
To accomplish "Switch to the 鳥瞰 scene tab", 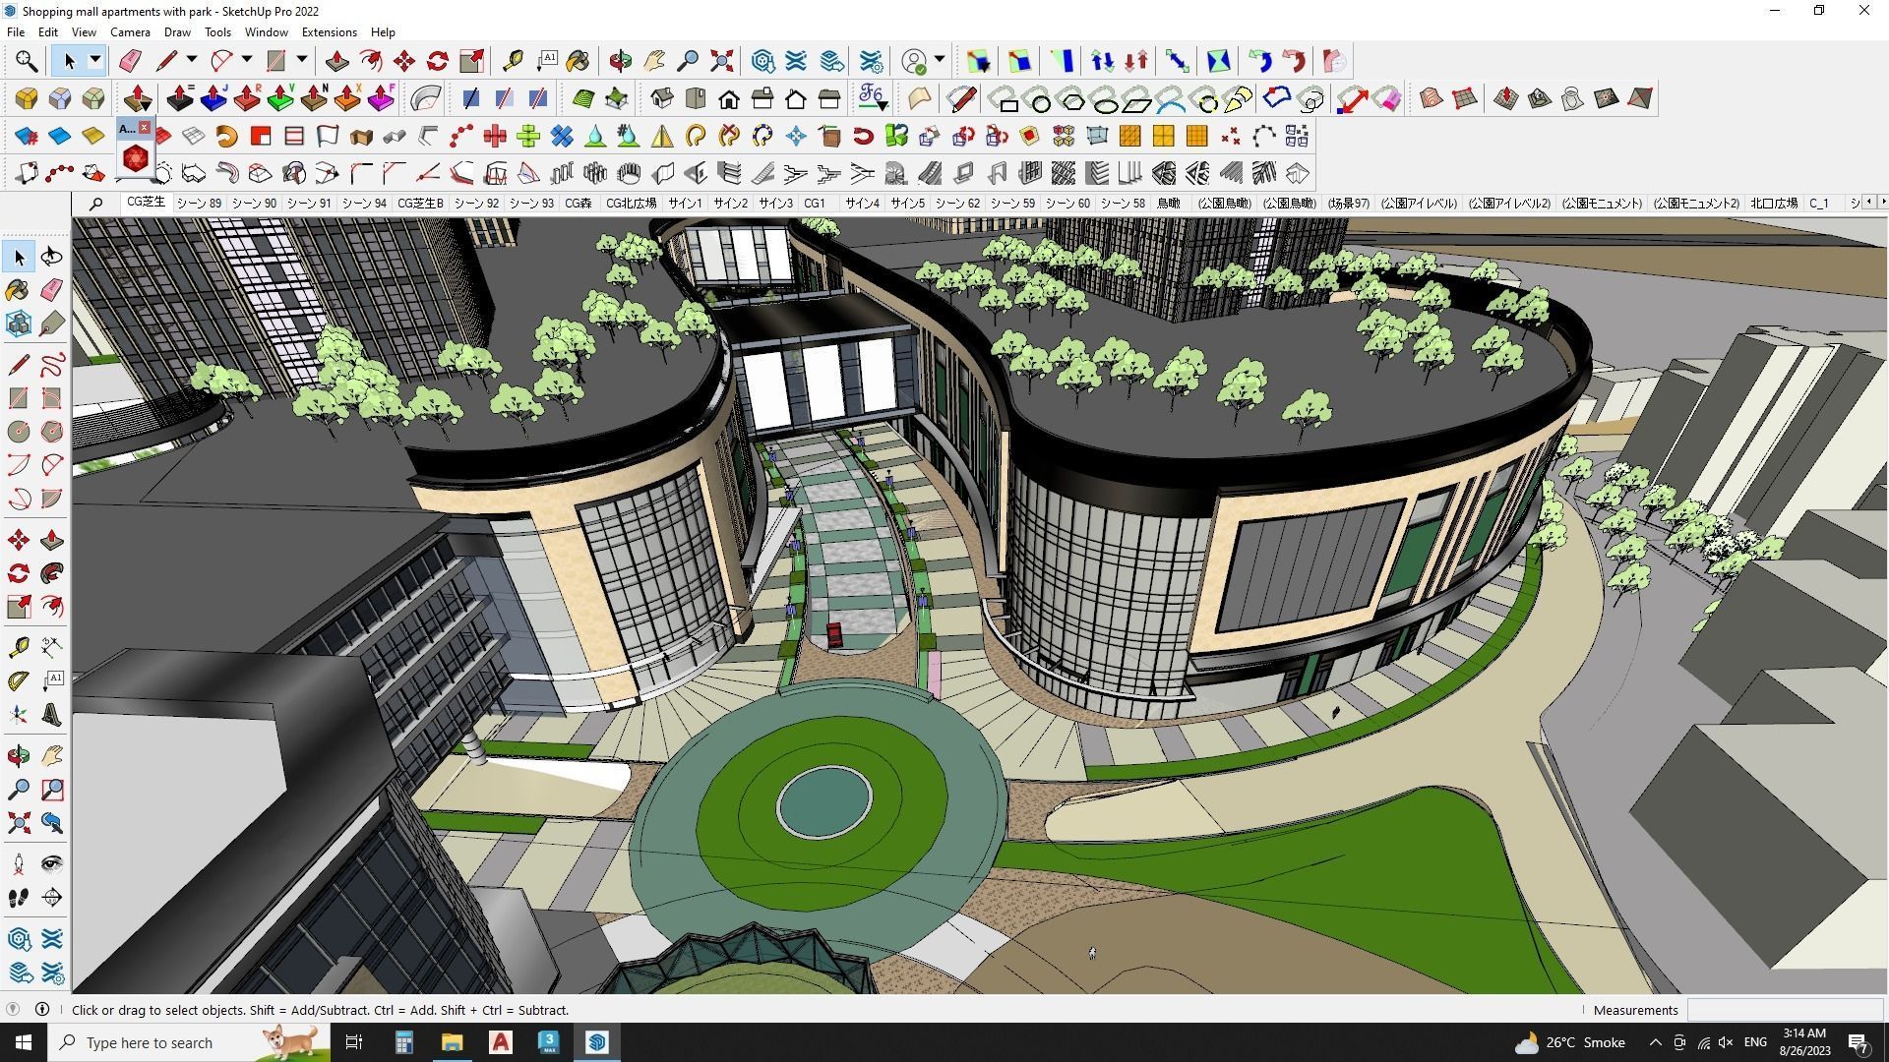I will (1169, 204).
